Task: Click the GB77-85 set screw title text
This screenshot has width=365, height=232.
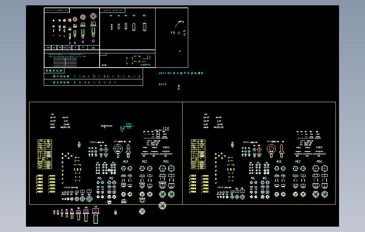Action: click(181, 73)
